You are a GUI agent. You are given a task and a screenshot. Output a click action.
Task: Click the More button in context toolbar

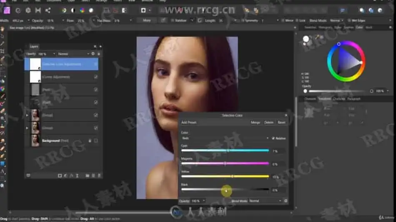[x=147, y=20]
